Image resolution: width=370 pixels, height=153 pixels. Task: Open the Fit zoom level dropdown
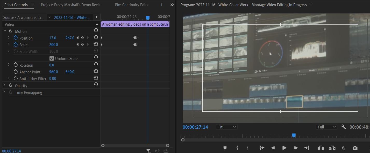[x=227, y=127]
